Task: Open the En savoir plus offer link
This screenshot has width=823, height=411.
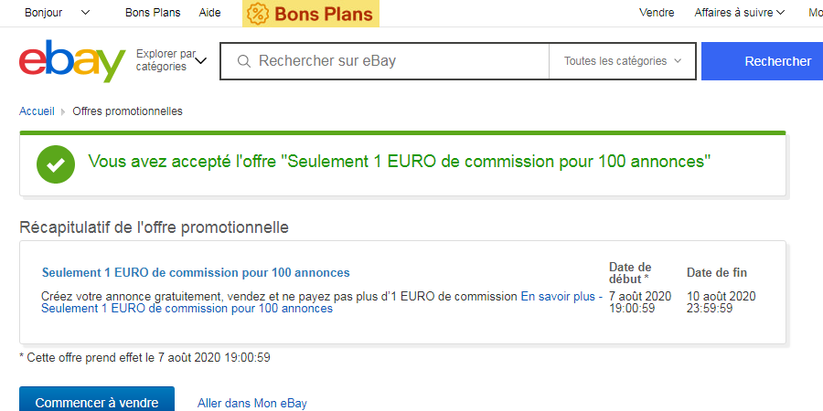Action: pos(558,296)
